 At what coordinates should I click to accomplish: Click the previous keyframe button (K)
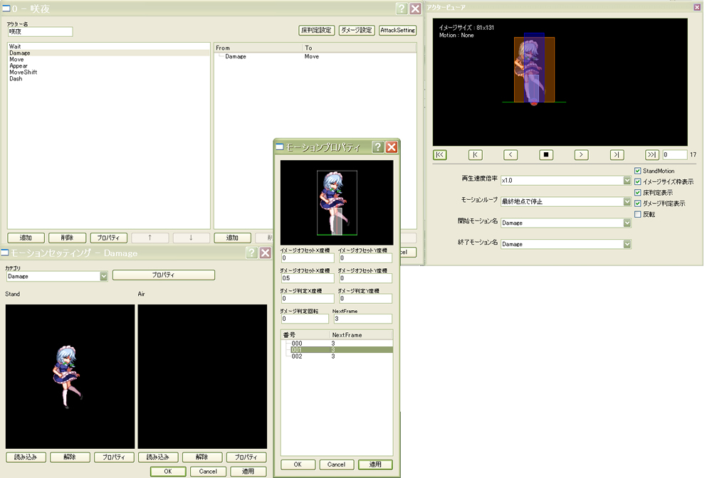click(475, 154)
